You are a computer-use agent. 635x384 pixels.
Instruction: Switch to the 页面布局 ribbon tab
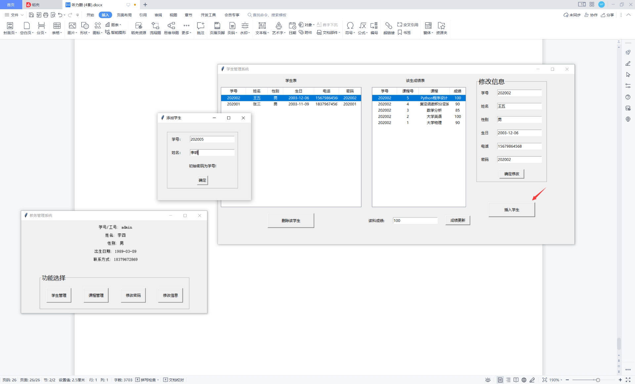click(x=124, y=15)
